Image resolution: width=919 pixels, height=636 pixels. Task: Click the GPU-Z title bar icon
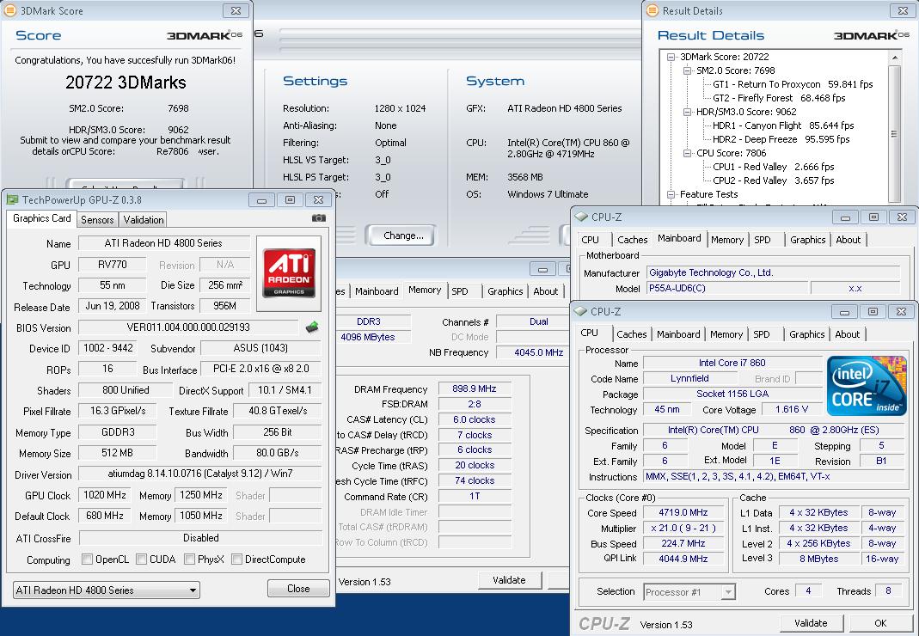[x=12, y=200]
